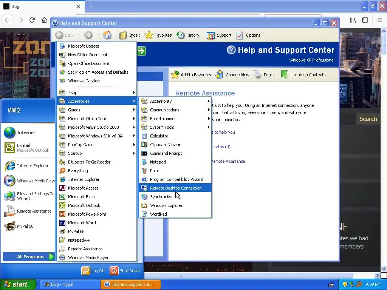Launch BitLocker To Go Reader
Viewport: 387px width, 290px height.
(x=97, y=162)
